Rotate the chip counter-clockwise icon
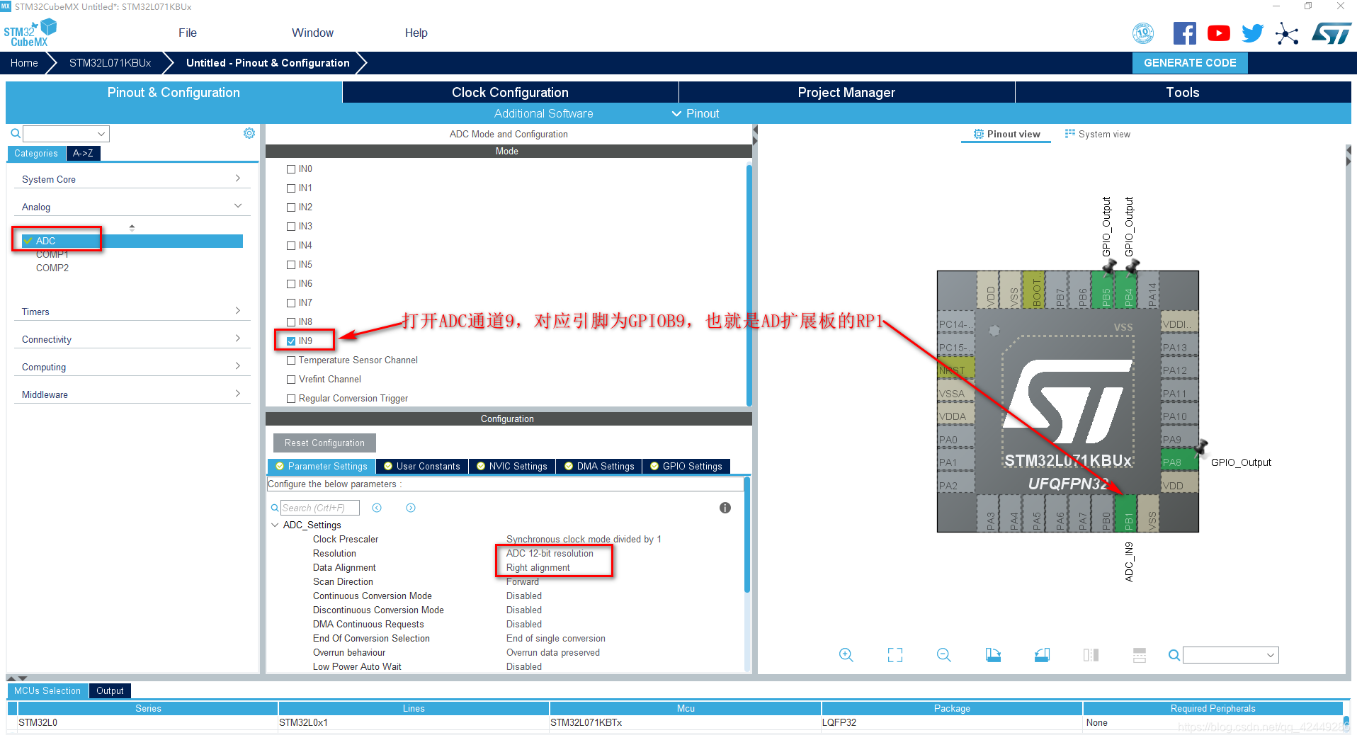 click(1042, 655)
